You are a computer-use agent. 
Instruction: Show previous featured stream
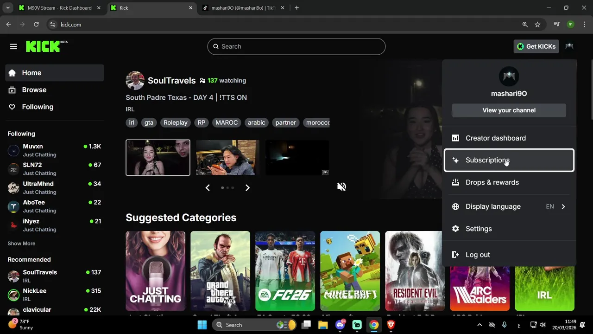208,187
